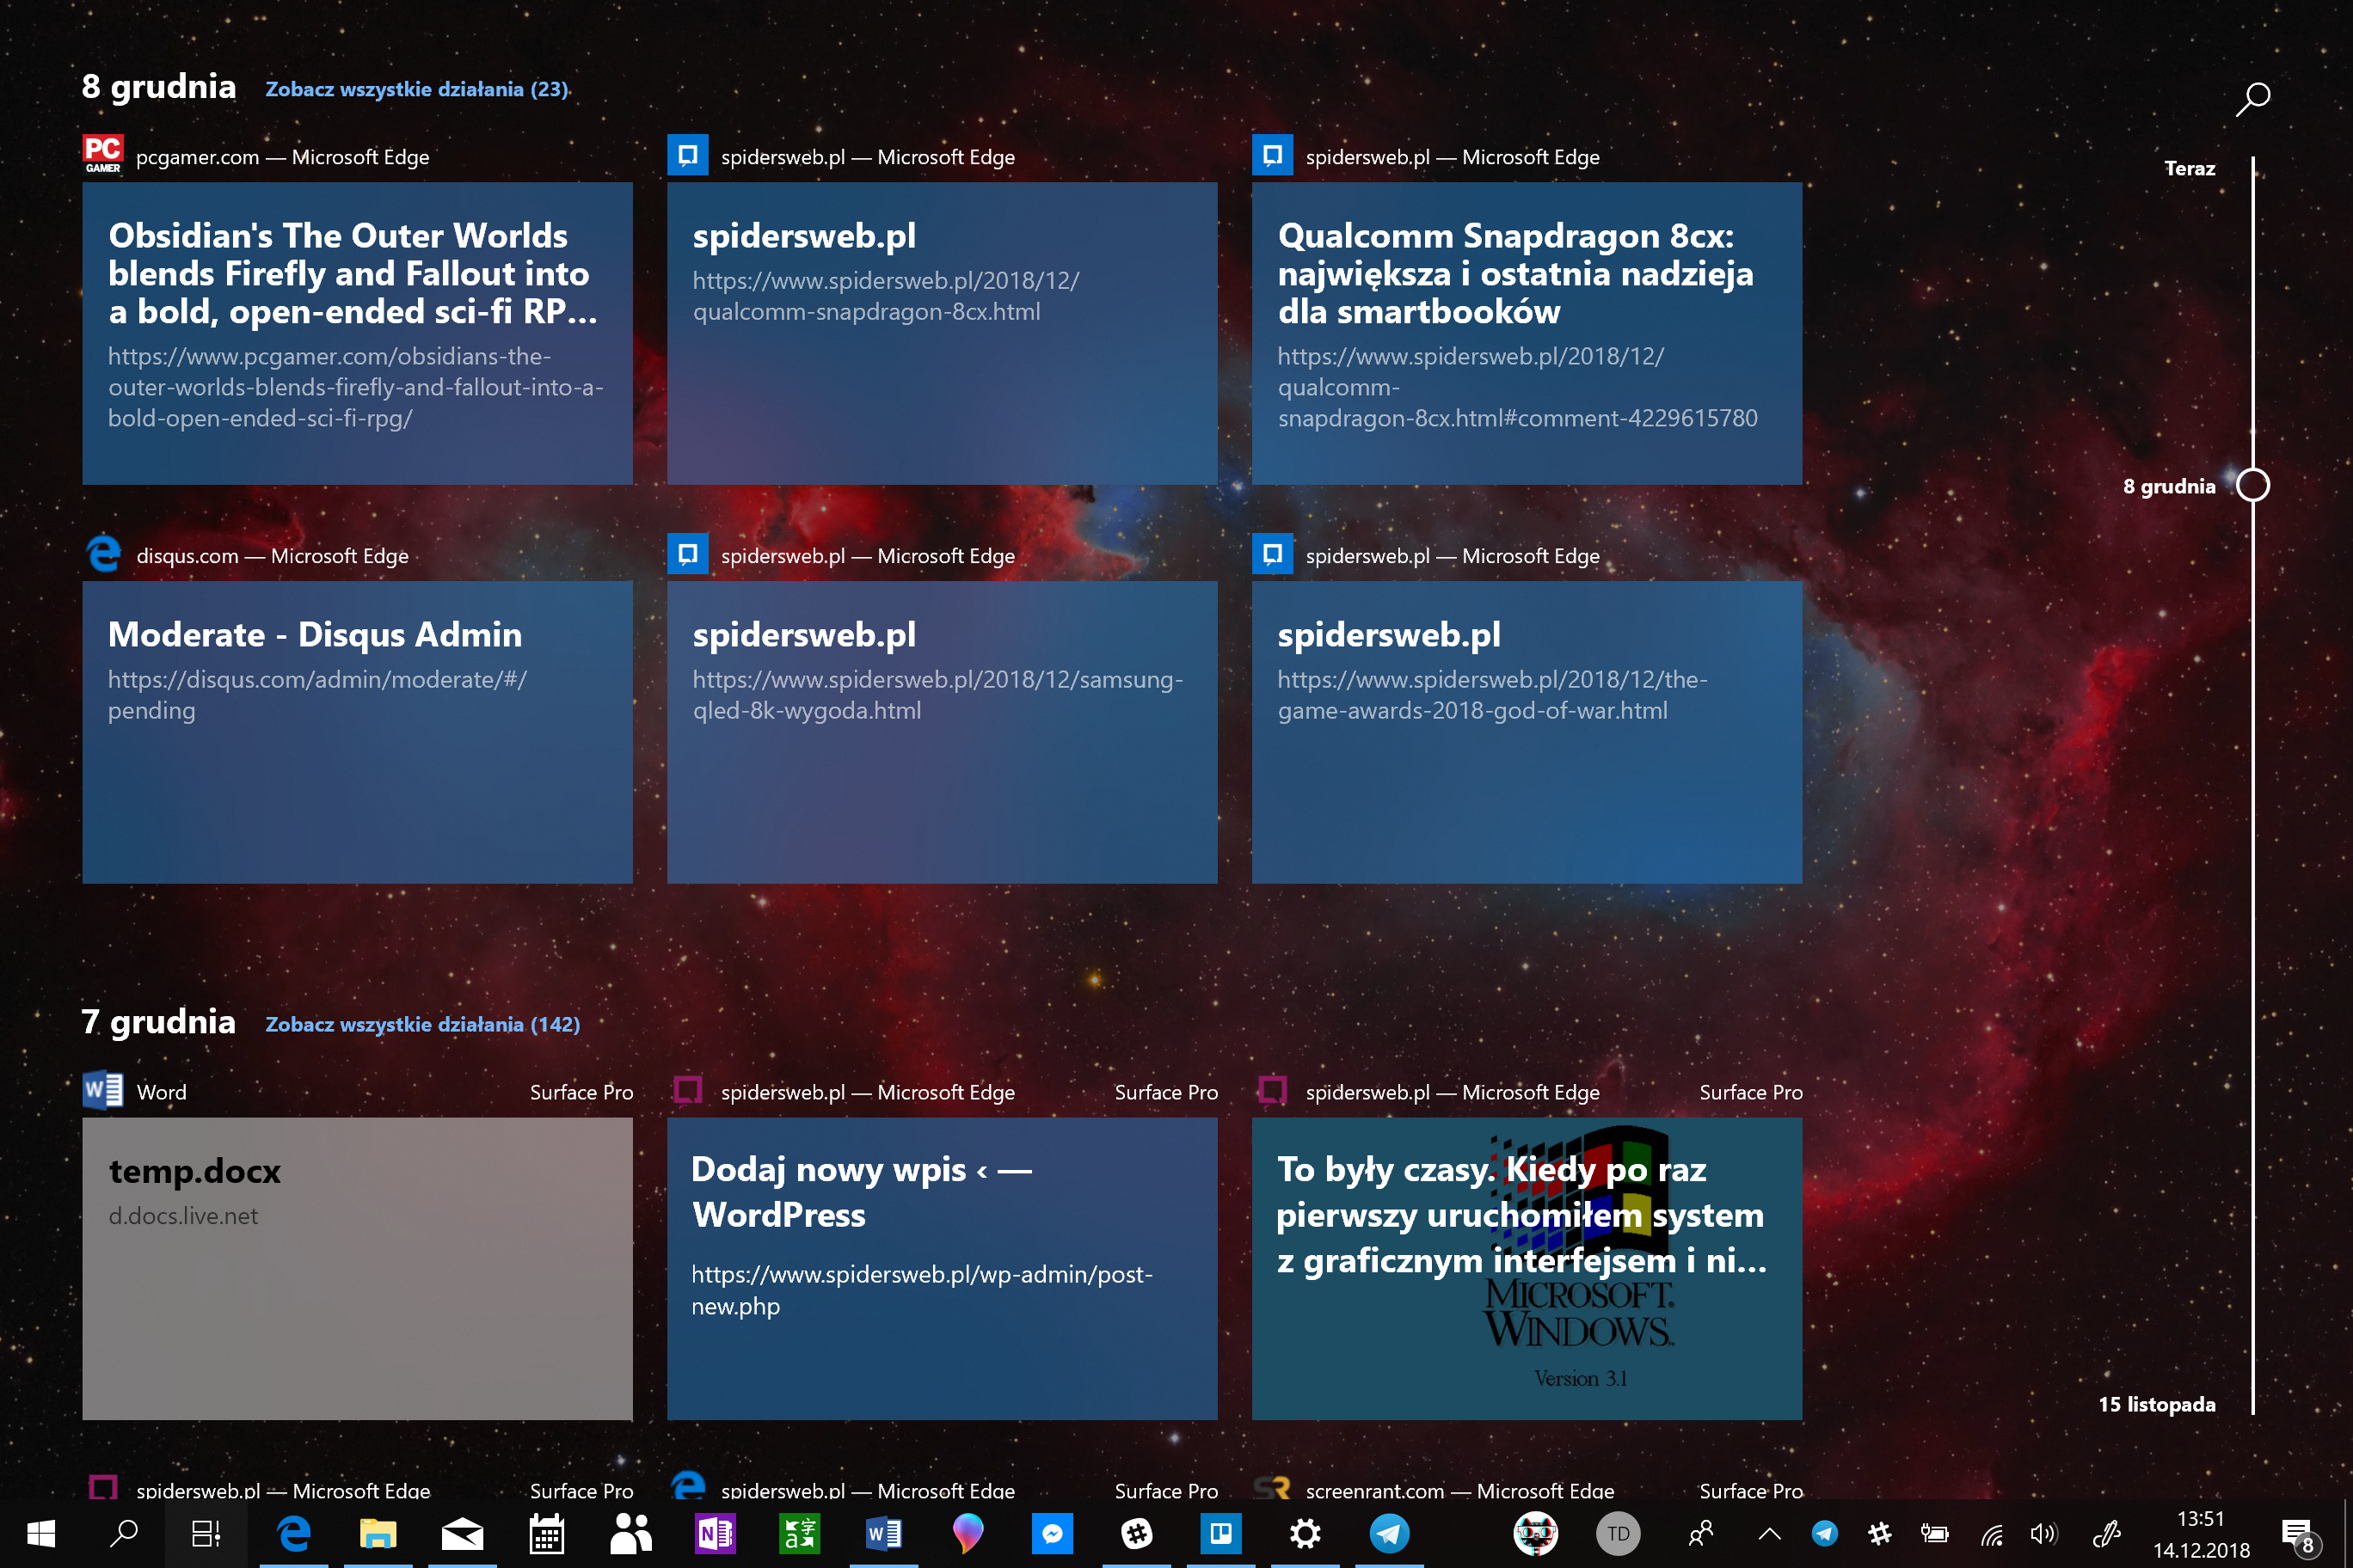Viewport: 2353px width, 1568px height.
Task: Open the spidersweb.pl the-game-awards-2018 card
Action: (1527, 732)
